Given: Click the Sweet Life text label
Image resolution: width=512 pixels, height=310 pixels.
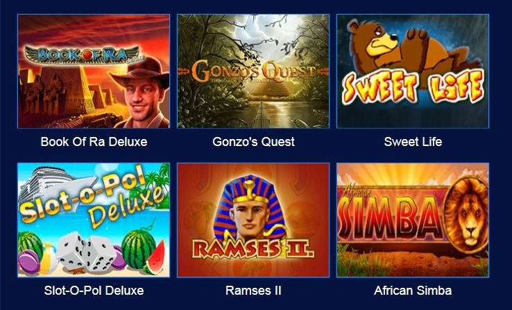Looking at the screenshot, I should 413,142.
